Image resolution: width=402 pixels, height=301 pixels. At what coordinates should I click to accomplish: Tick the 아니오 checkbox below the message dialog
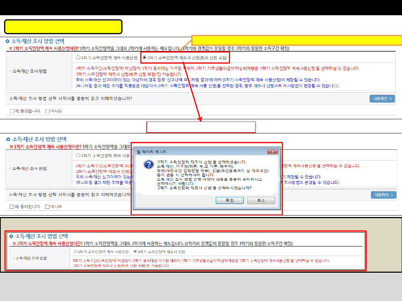click(47, 207)
